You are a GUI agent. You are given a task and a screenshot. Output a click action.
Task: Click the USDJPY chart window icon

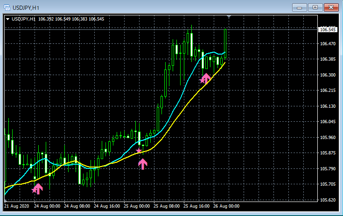pos(7,7)
